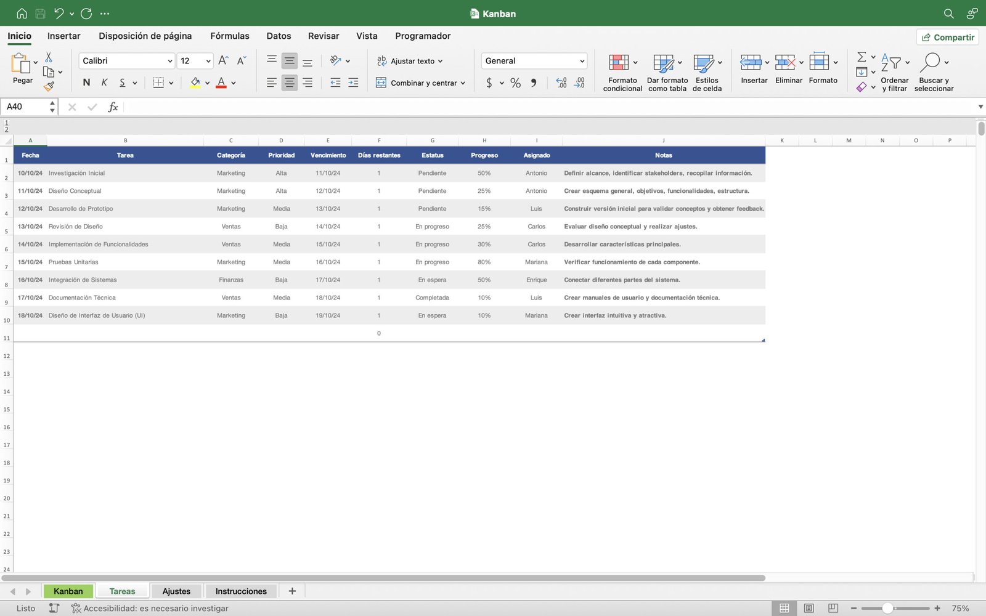Click Ajustar texto button
Viewport: 986px width, 616px height.
[410, 61]
